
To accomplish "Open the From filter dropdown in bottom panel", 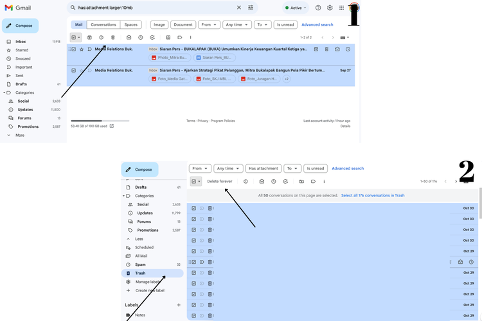I will (199, 168).
